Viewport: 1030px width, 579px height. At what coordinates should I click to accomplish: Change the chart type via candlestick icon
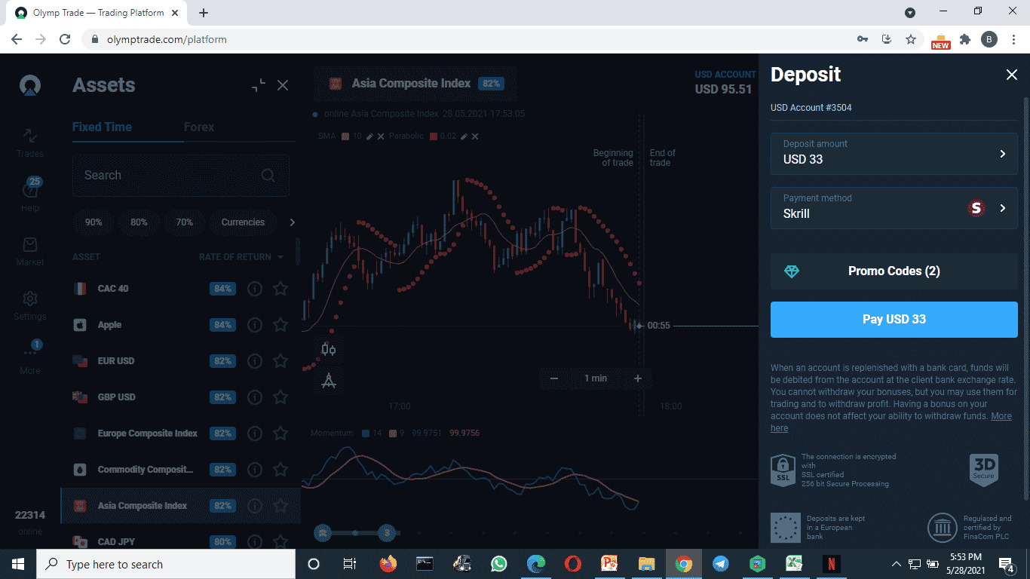click(x=328, y=349)
